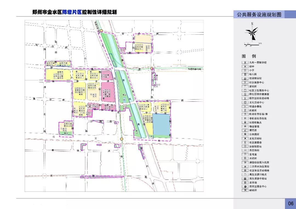Select the 居住区综合运动场 legend symbol
Viewport: 296px width, 209px height.
click(245, 98)
